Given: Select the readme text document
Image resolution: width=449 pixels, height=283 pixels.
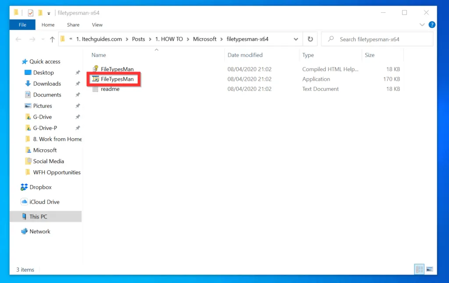Looking at the screenshot, I should click(110, 89).
